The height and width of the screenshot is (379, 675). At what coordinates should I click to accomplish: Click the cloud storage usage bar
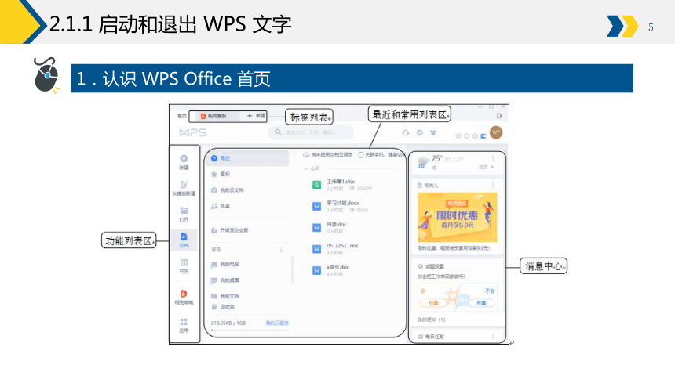(250, 330)
